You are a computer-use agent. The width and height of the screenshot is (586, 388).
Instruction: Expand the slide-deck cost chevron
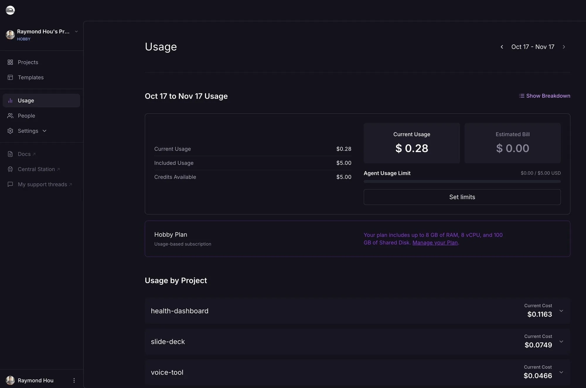(561, 342)
